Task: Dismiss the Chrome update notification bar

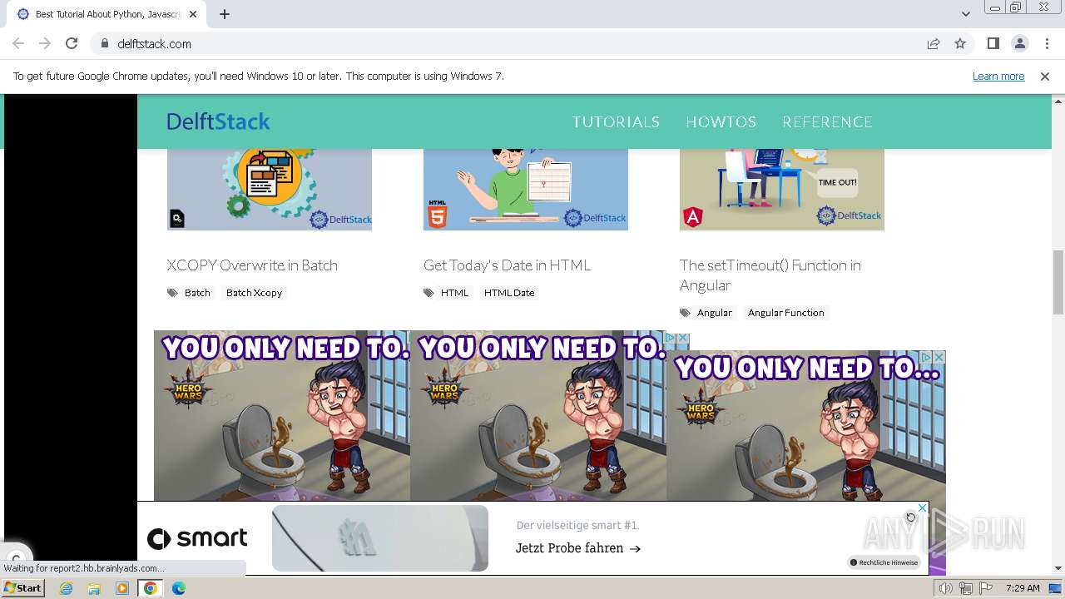Action: pos(1045,76)
